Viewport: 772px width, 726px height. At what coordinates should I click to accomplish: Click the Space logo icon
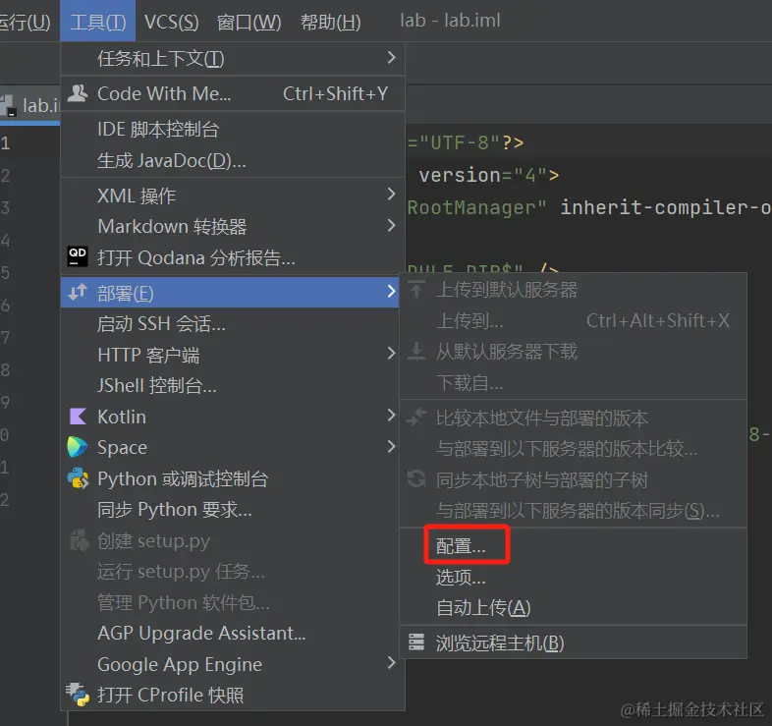78,447
